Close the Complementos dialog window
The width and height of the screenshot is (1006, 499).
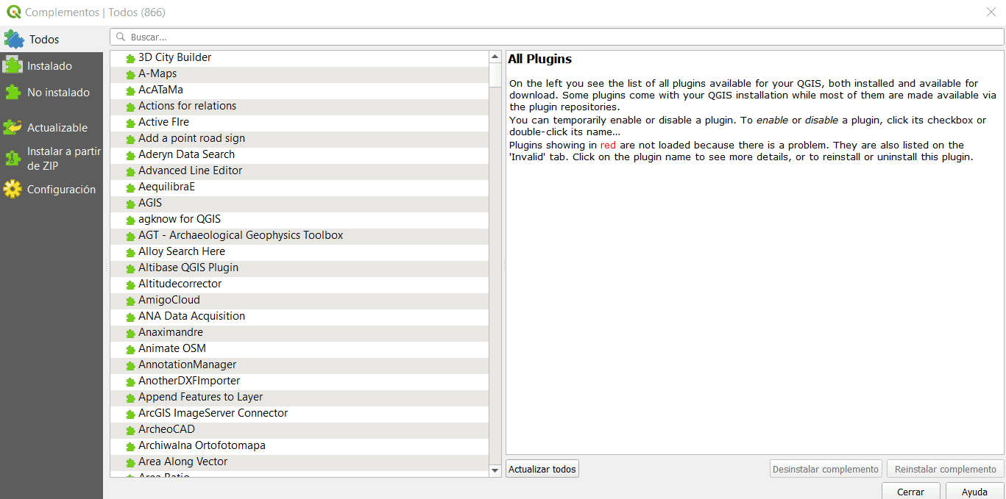coord(991,12)
